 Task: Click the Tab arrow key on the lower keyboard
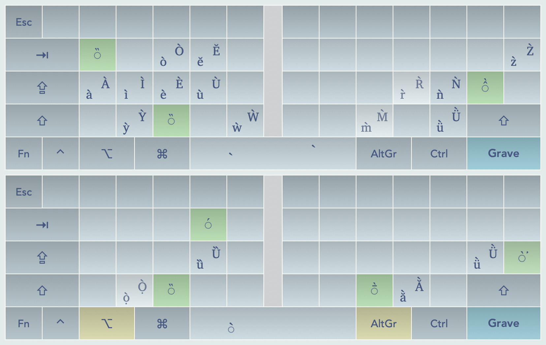pyautogui.click(x=42, y=225)
